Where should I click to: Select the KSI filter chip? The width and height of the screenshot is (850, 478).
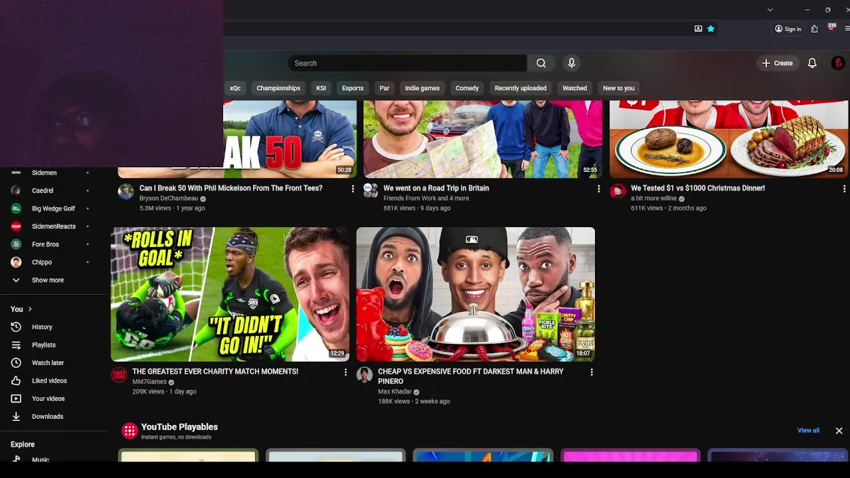pyautogui.click(x=321, y=88)
